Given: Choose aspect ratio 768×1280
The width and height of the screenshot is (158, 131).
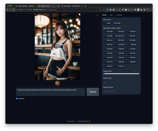Looking at the screenshot, I should [109, 36].
